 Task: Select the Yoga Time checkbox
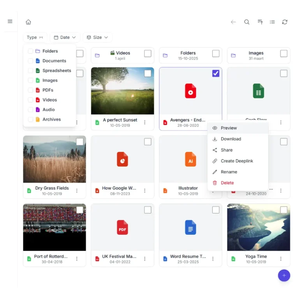(284, 210)
